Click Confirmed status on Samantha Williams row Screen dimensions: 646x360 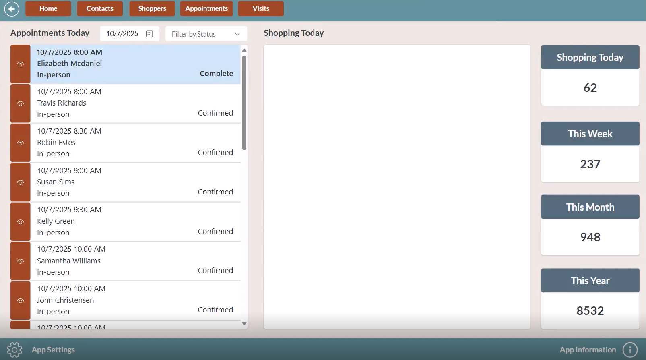[x=215, y=270]
